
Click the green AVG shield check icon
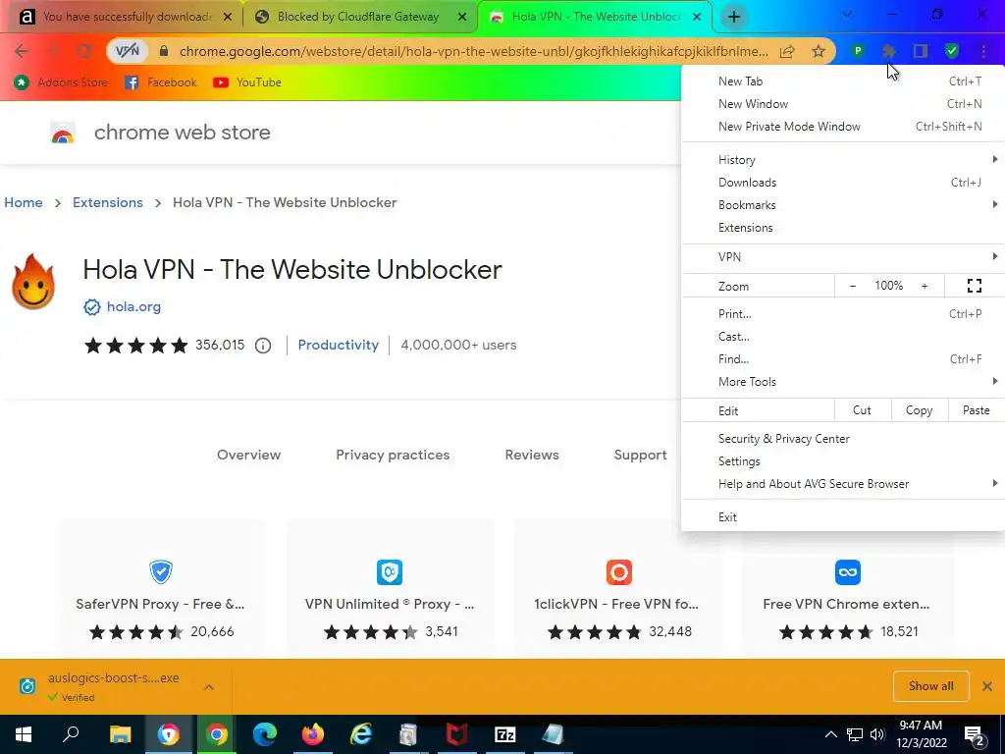pos(952,51)
